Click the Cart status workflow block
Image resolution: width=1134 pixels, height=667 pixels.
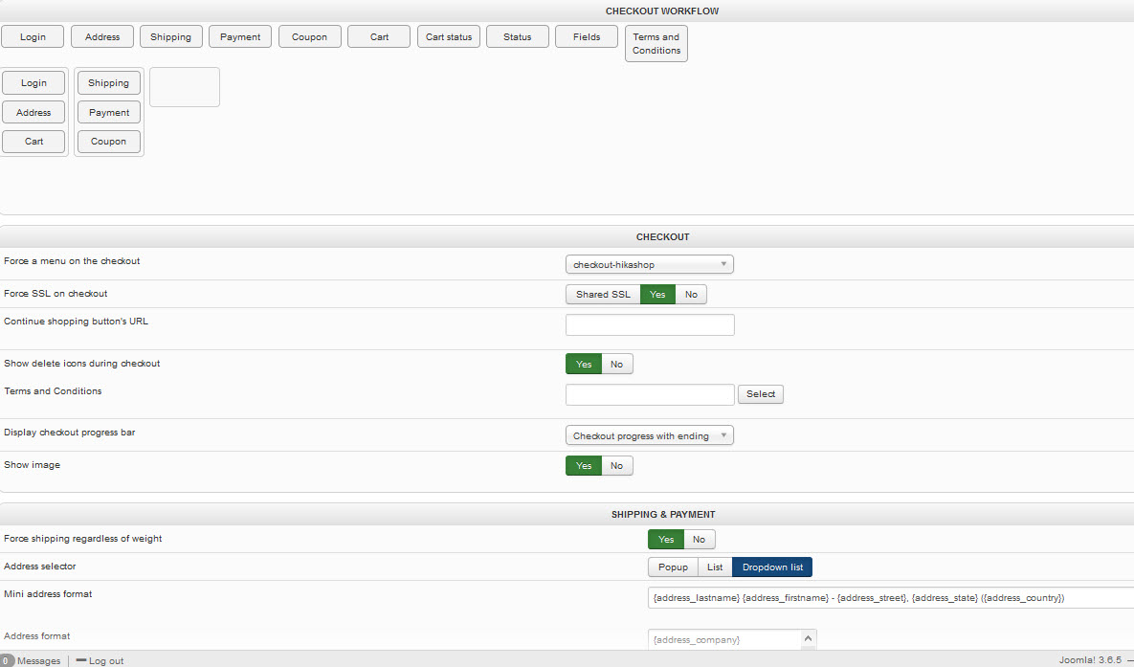449,37
